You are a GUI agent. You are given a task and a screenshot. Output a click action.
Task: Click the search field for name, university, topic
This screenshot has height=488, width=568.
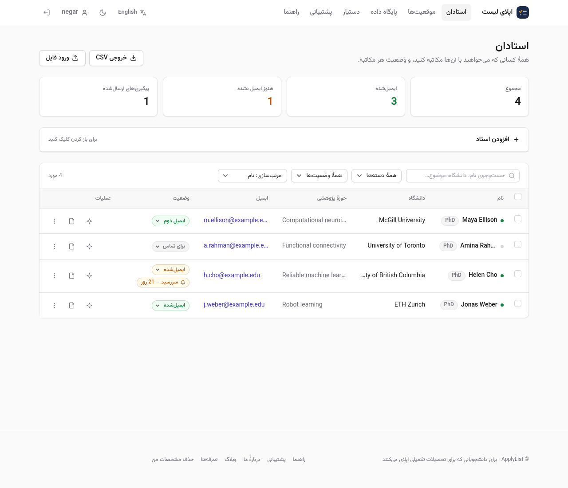coord(463,176)
